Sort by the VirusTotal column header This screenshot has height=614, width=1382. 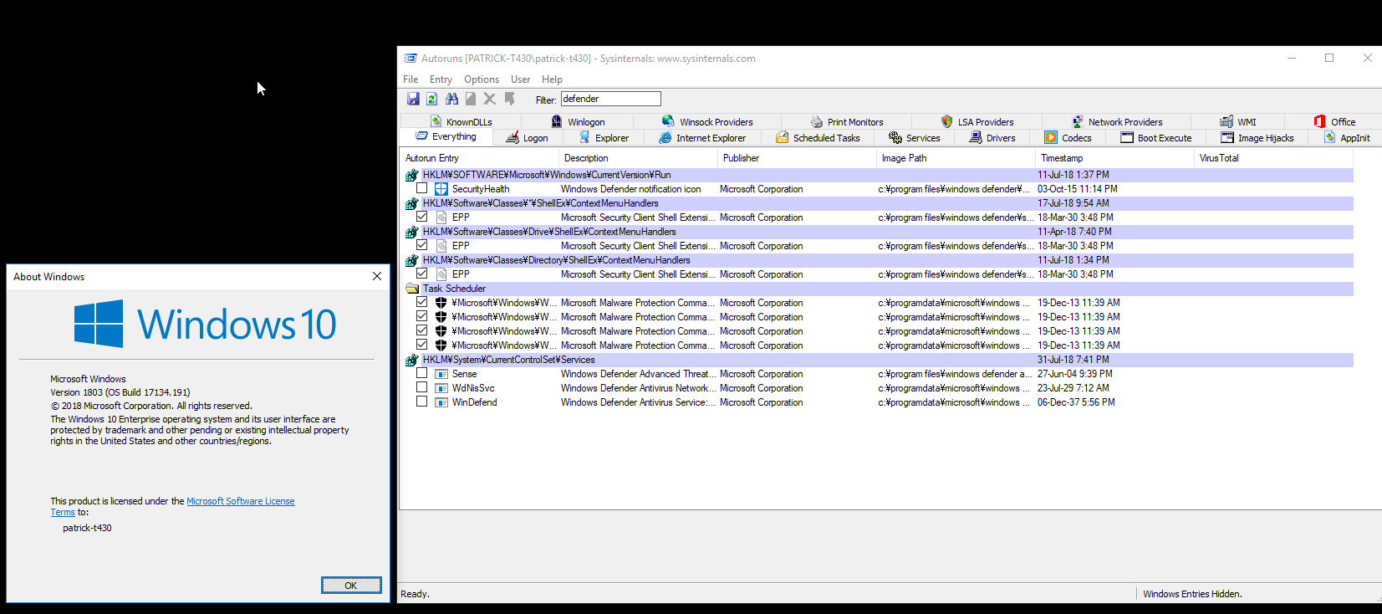click(1273, 158)
